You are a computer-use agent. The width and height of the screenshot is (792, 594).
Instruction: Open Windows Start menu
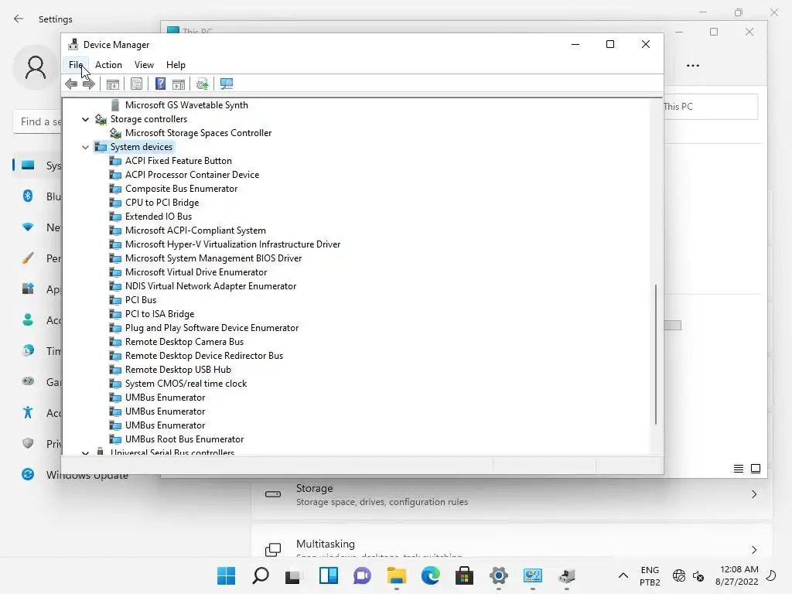point(226,575)
